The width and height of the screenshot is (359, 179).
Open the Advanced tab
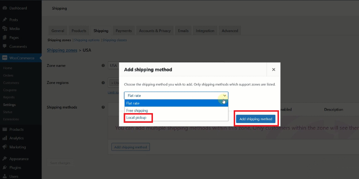[x=230, y=30]
